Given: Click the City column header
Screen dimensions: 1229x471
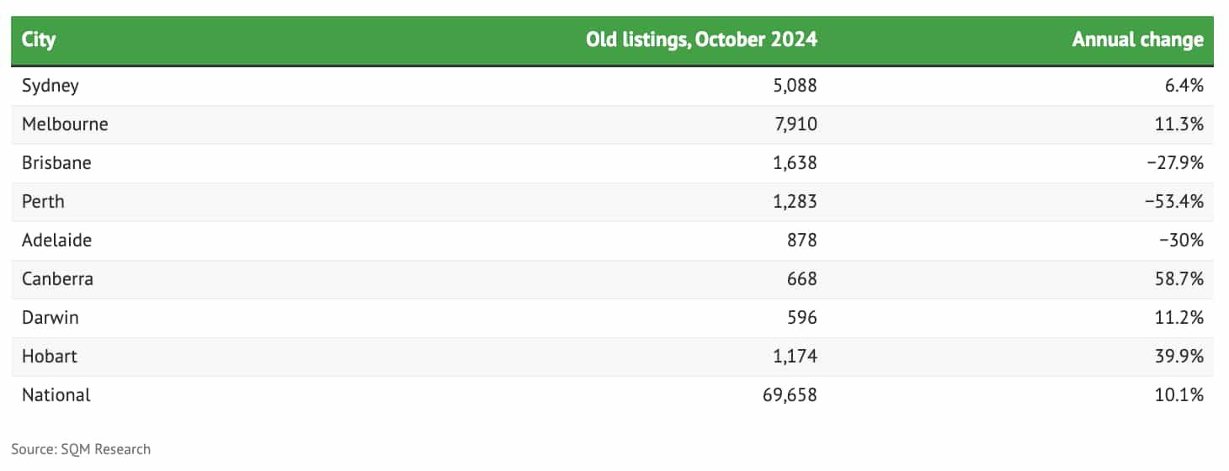Looking at the screenshot, I should (39, 40).
